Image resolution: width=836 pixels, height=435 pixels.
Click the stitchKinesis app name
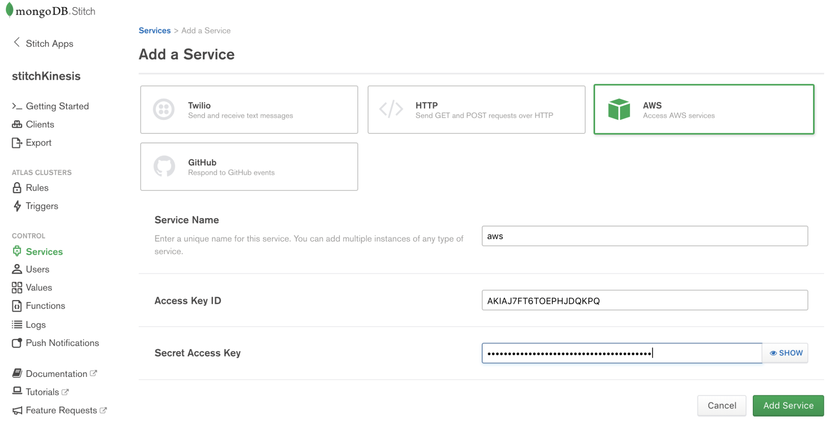coord(46,76)
